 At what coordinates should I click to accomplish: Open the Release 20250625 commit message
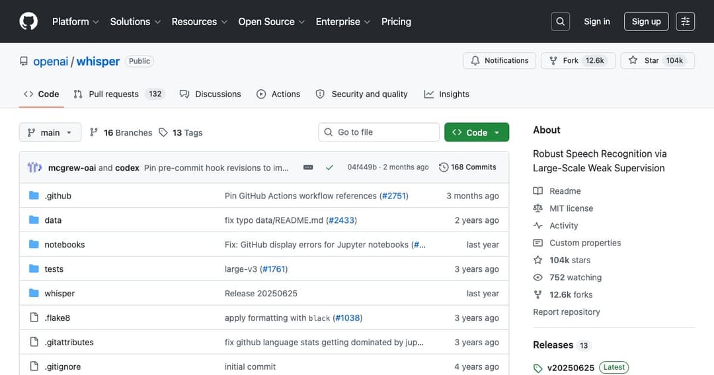tap(261, 294)
